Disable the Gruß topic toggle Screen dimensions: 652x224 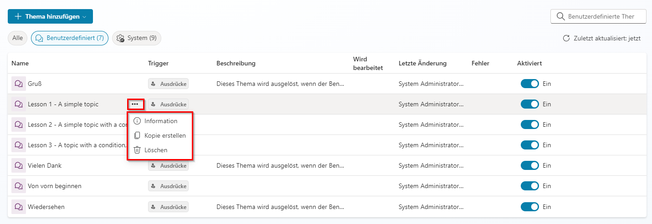(x=529, y=84)
